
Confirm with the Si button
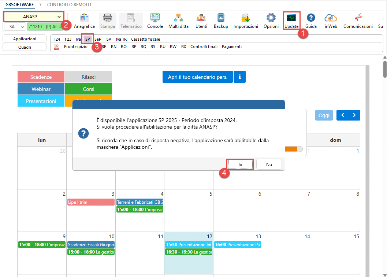[240, 165]
